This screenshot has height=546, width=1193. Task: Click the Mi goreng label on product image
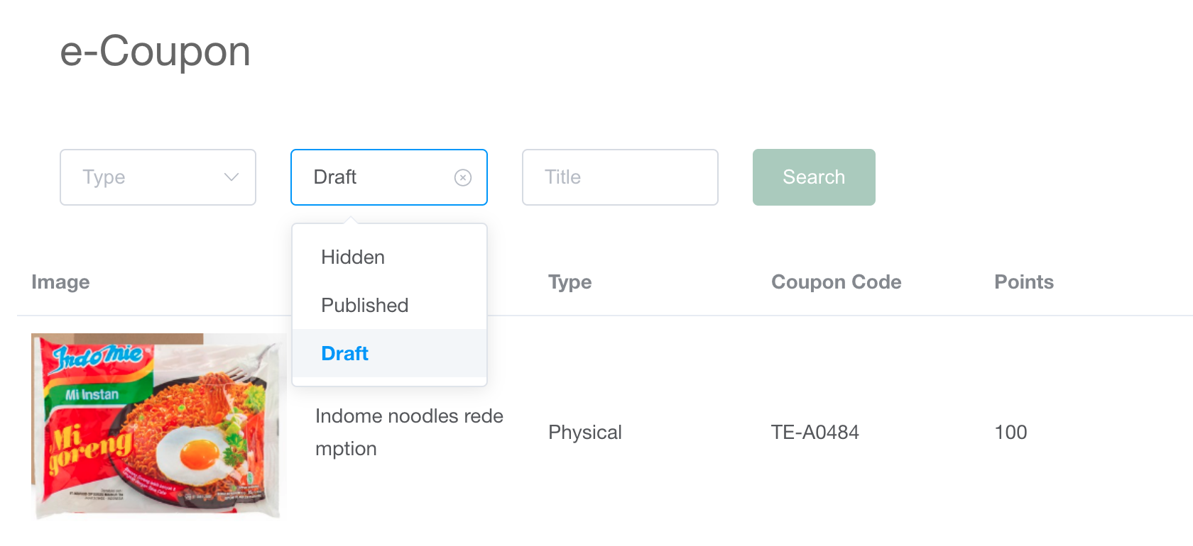(89, 447)
